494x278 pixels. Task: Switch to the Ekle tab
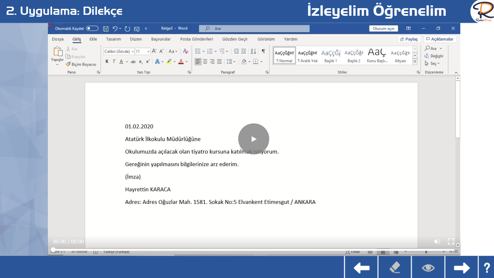coord(93,39)
